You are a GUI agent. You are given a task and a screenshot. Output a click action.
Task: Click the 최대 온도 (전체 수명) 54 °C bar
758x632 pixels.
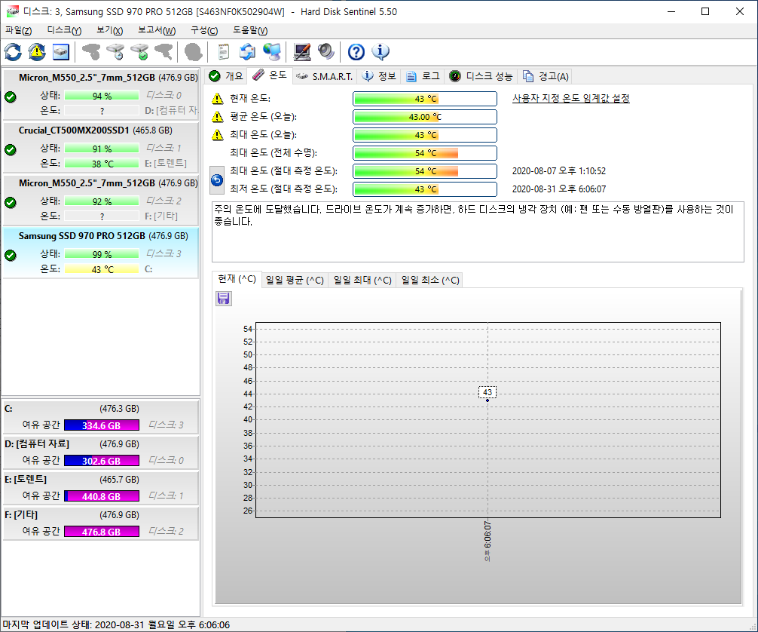[x=425, y=153]
